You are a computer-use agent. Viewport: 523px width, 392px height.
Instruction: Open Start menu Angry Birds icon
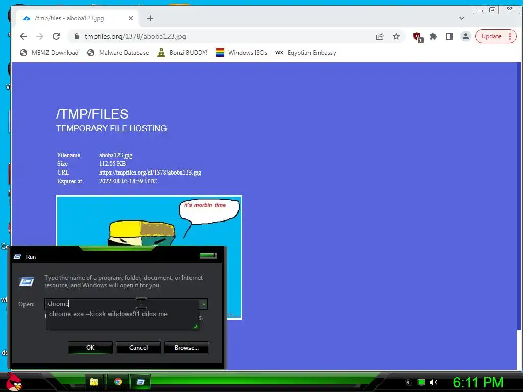14,382
